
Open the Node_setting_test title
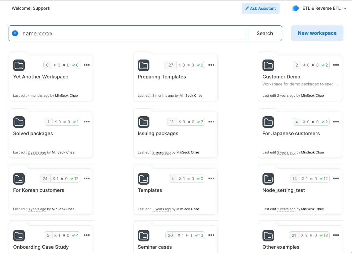click(x=284, y=190)
